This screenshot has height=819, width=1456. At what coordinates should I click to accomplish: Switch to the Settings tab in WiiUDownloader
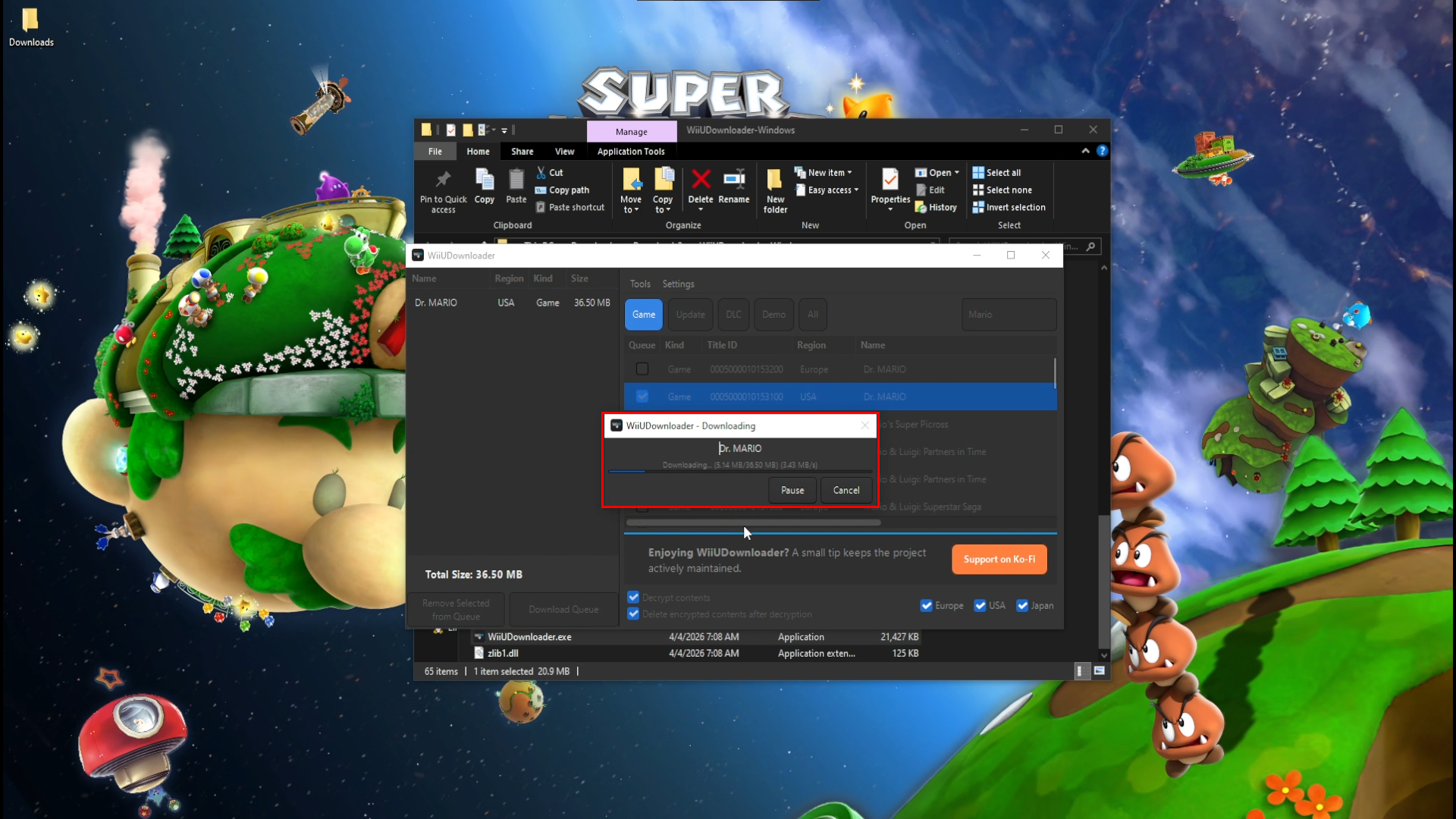click(678, 284)
